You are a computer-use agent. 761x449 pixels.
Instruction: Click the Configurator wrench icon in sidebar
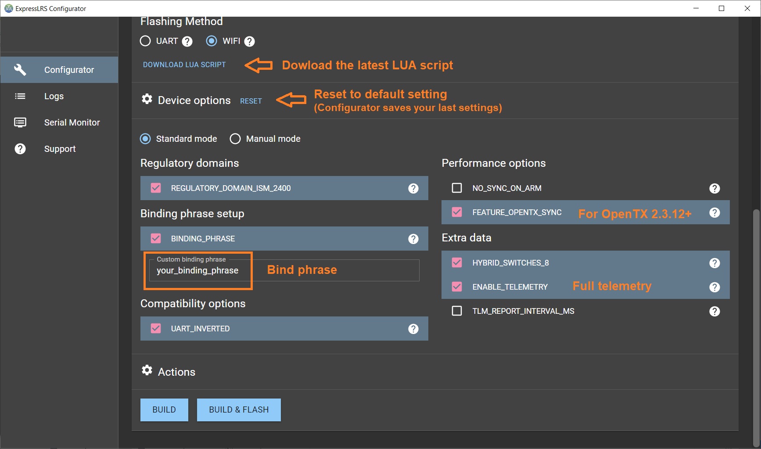click(20, 70)
